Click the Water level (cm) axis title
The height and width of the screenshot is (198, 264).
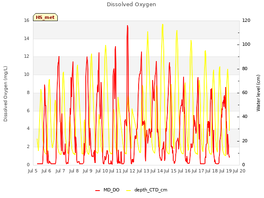258,93
